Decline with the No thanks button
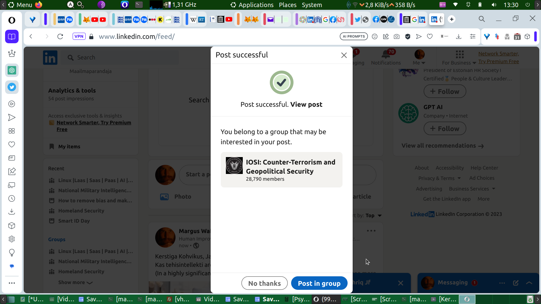This screenshot has width=541, height=304. point(264,283)
